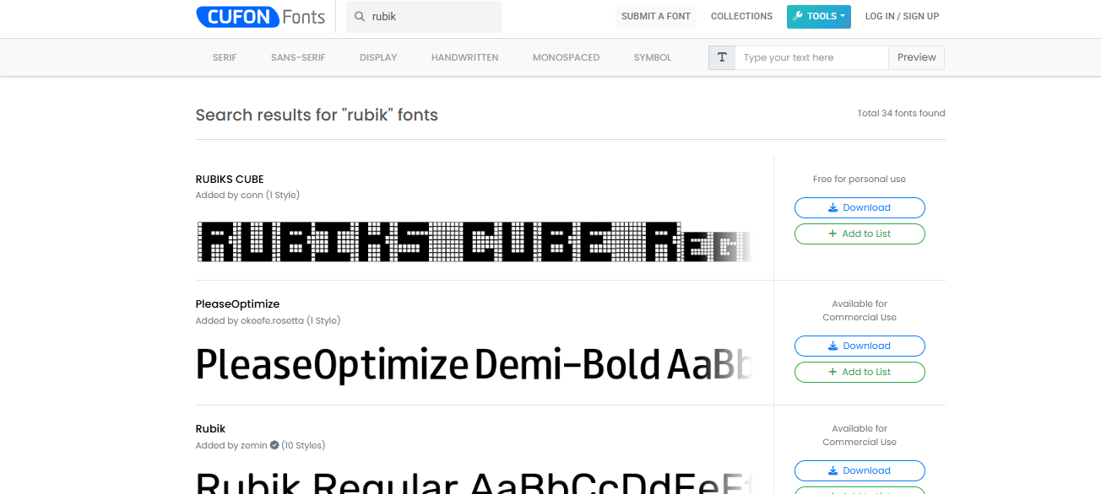Click the "Total 34 fonts found" text
The image size is (1101, 494).
(x=901, y=113)
